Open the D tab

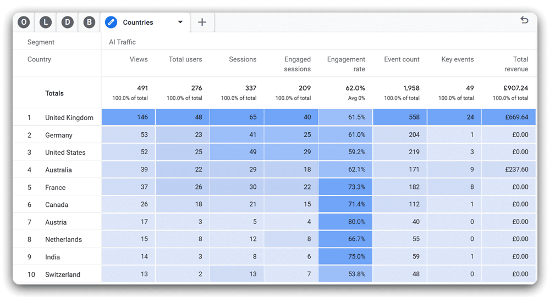[67, 23]
